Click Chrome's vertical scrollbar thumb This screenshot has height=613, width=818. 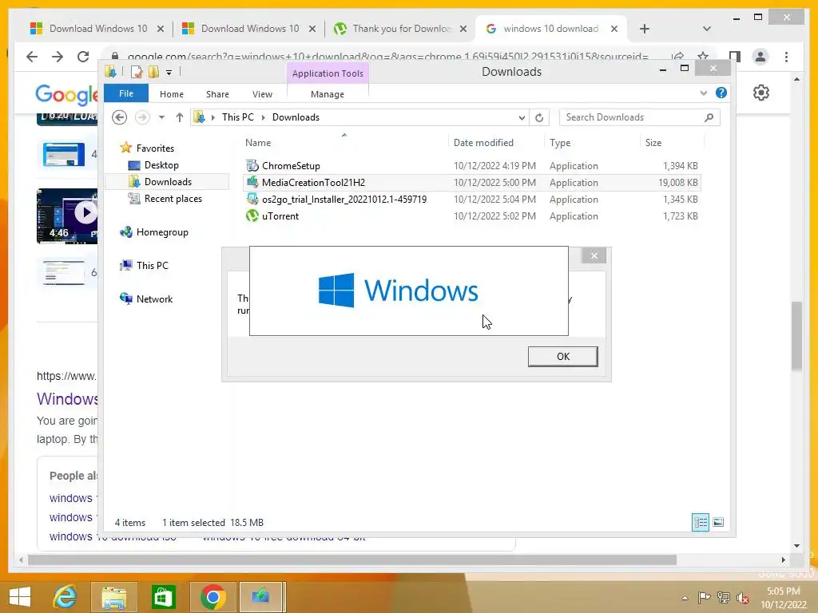coord(796,336)
